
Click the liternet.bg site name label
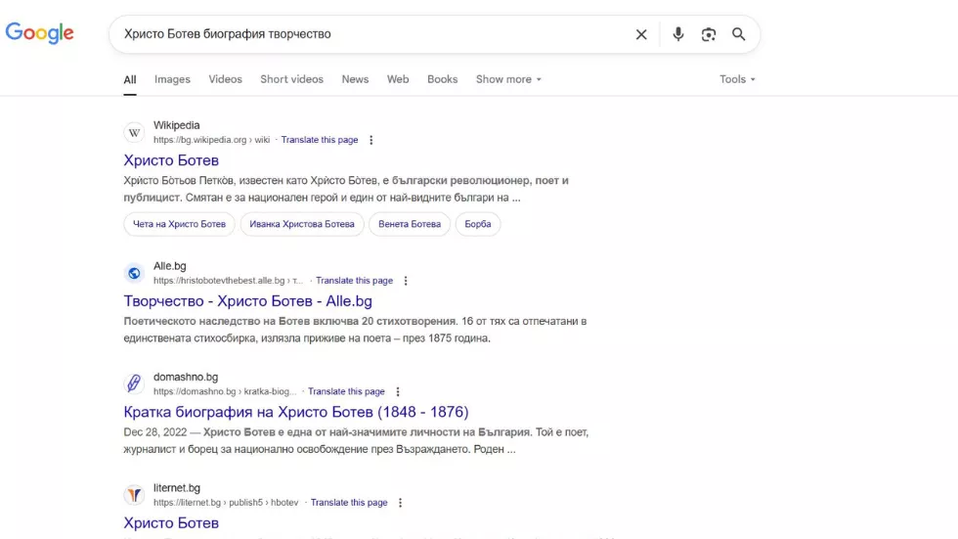coord(177,488)
